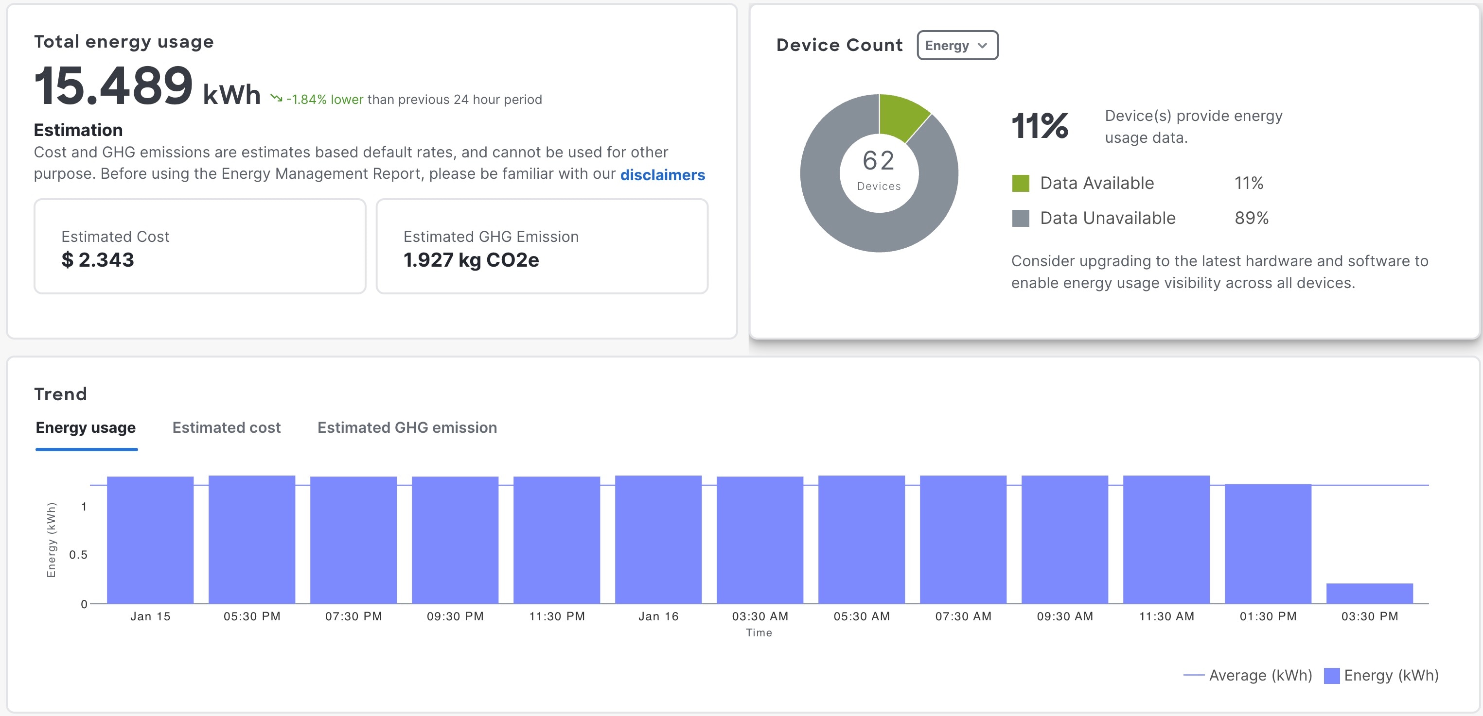Select the Energy usage tab

click(86, 427)
